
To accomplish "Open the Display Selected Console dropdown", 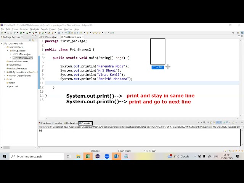I will coord(230,122).
